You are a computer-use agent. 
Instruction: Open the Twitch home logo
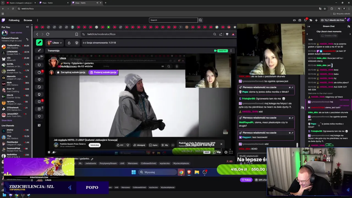tap(3, 20)
